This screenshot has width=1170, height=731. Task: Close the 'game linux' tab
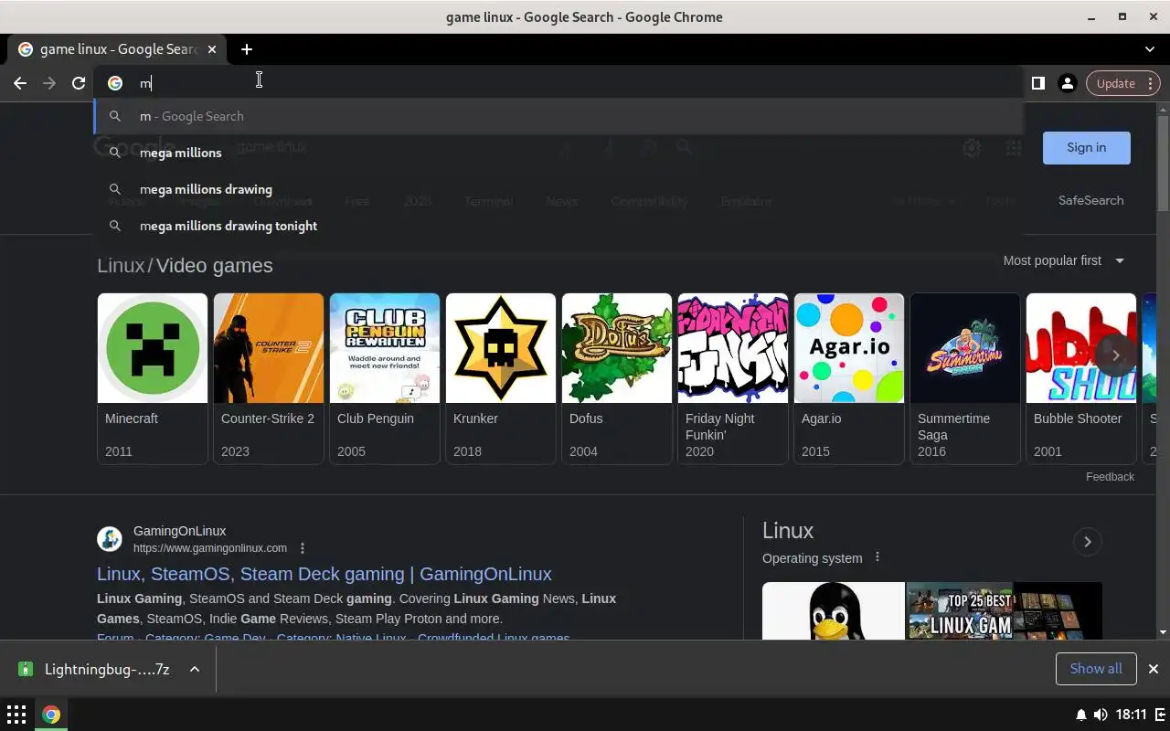click(212, 49)
